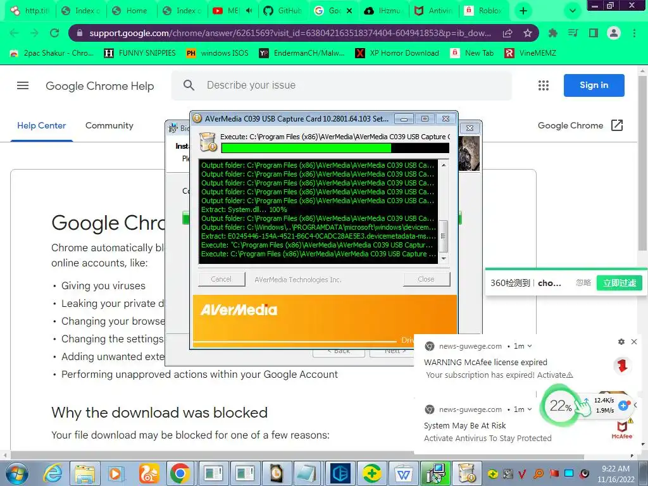Image resolution: width=648 pixels, height=486 pixels.
Task: Open the Chrome three-dot menu
Action: 634,33
